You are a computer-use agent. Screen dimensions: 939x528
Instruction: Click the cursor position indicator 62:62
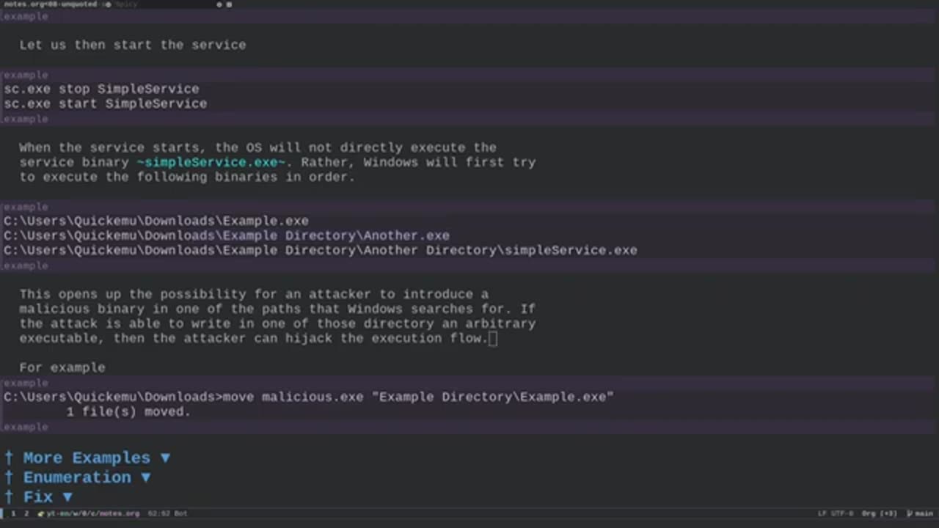click(158, 513)
